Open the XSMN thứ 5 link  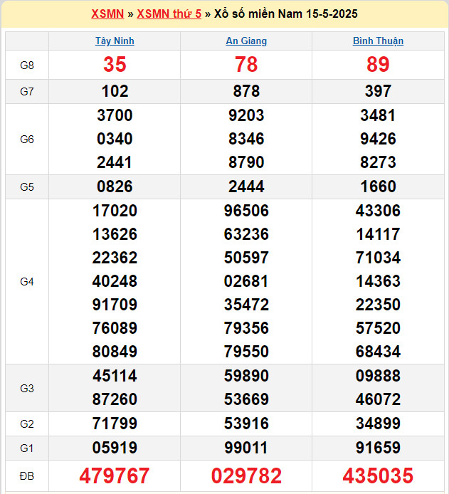tap(169, 14)
